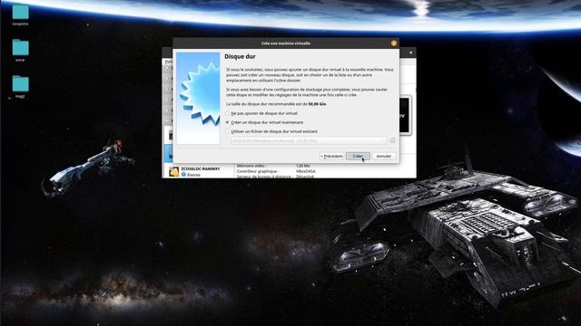
Task: Select the ZCOS6LOC-RAMM91 machine in manager list
Action: pyautogui.click(x=198, y=171)
